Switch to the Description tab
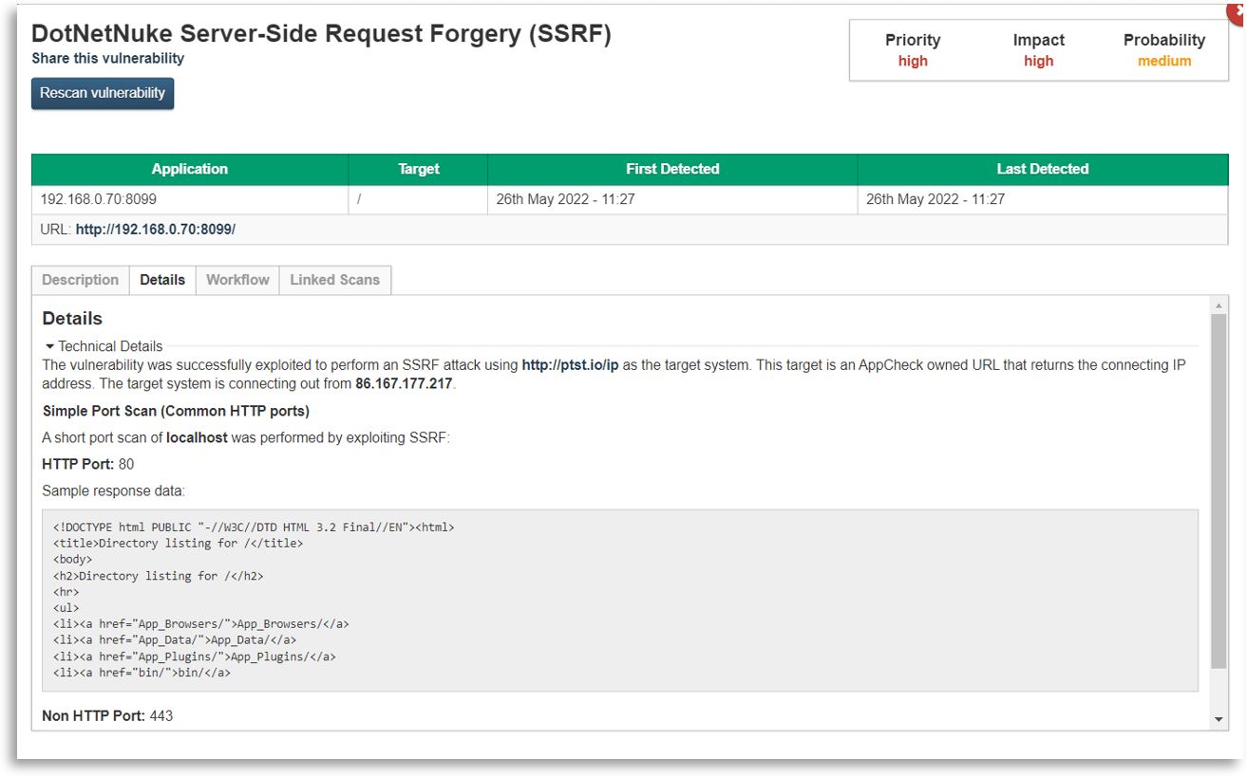The image size is (1247, 777). click(81, 280)
